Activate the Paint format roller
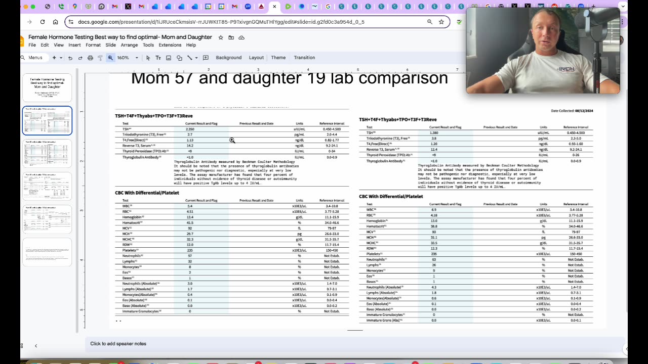 pos(100,58)
